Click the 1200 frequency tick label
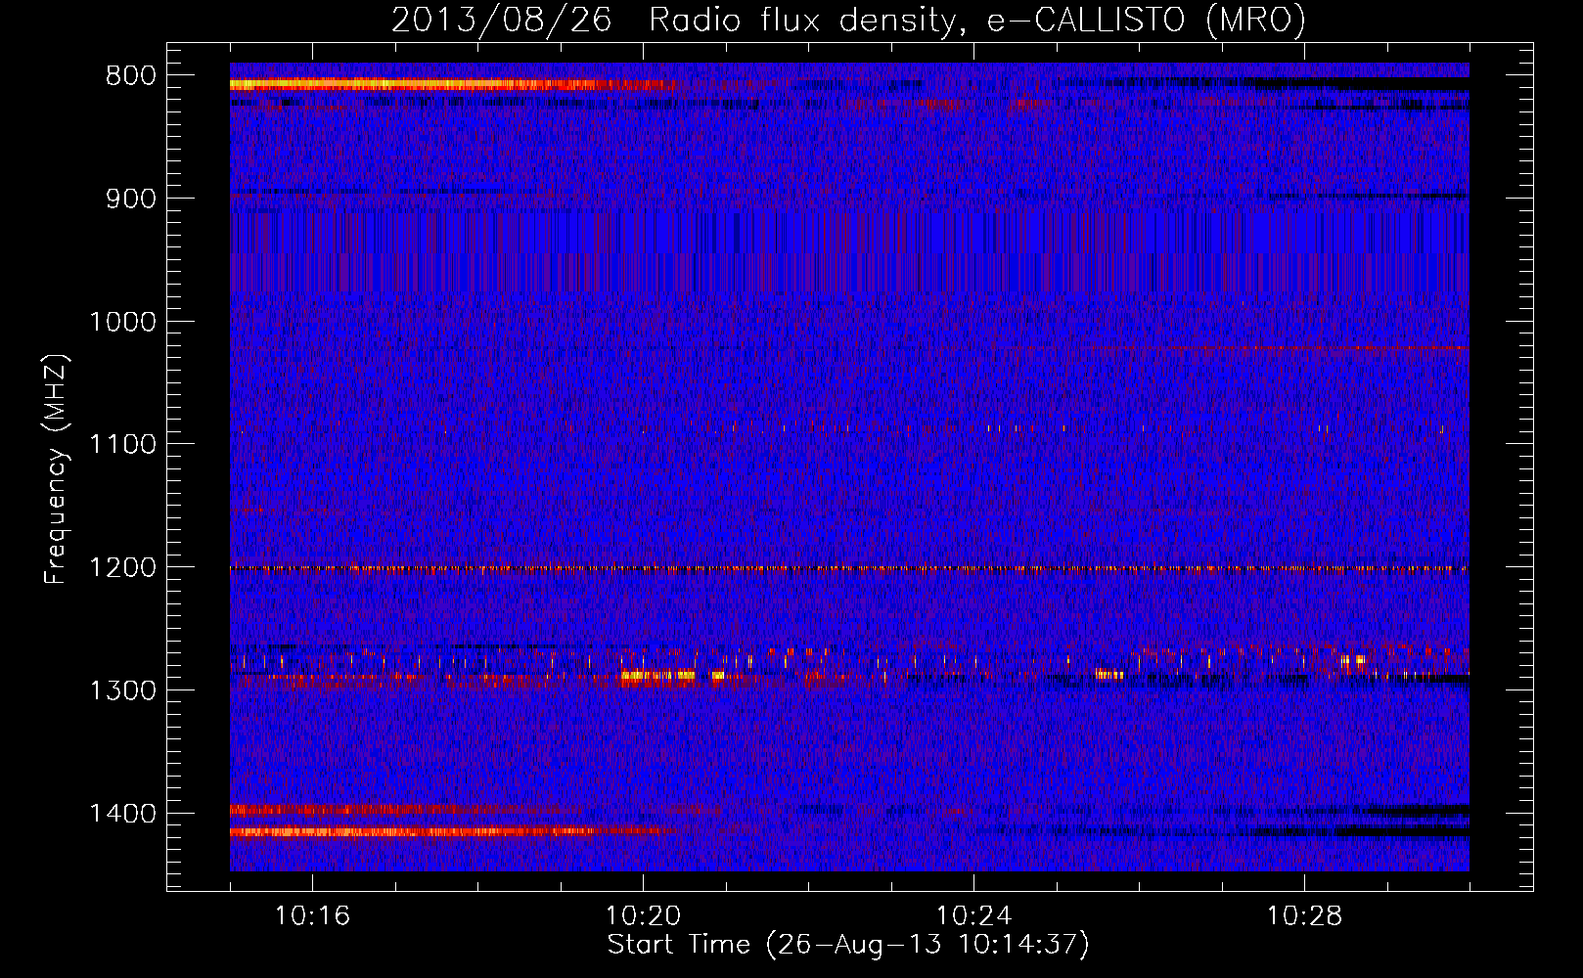Image resolution: width=1583 pixels, height=978 pixels. pos(122,567)
